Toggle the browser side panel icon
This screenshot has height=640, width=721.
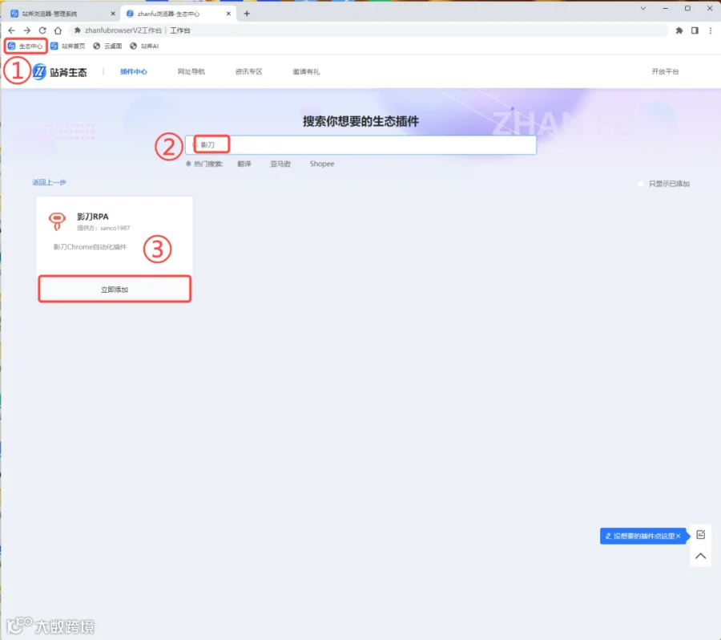695,30
